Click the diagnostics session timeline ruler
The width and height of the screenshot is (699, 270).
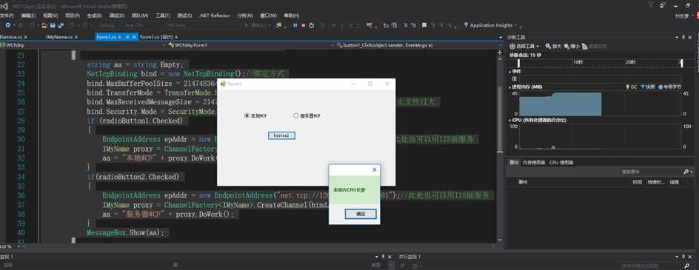click(x=600, y=62)
